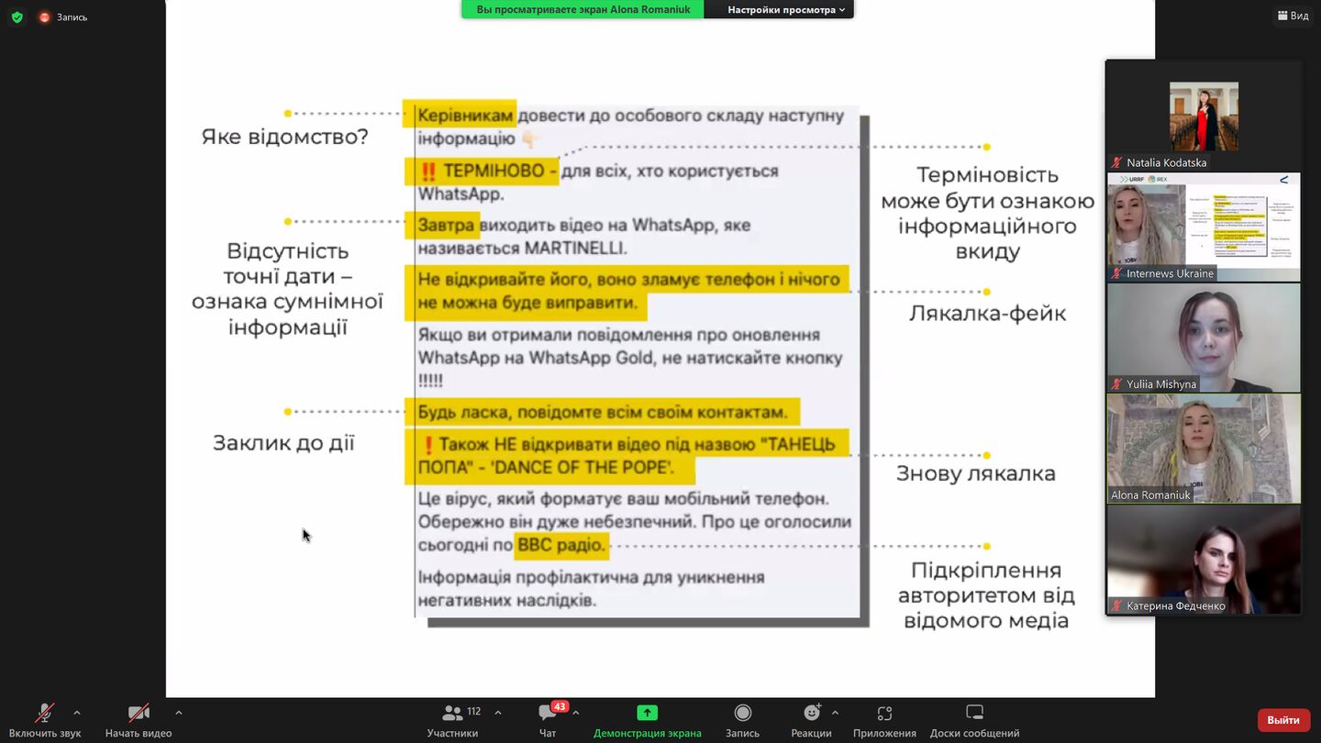1321x743 pixels.
Task: Select Alona Romaniuk video thumbnail
Action: (1203, 449)
